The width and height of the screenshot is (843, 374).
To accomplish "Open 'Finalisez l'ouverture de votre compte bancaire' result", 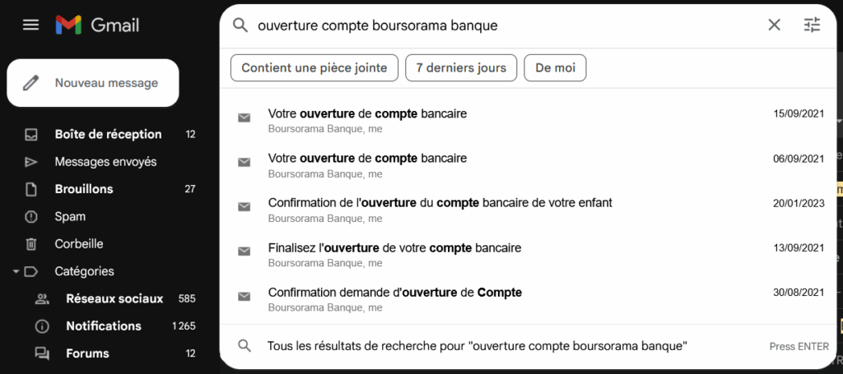I will 394,248.
